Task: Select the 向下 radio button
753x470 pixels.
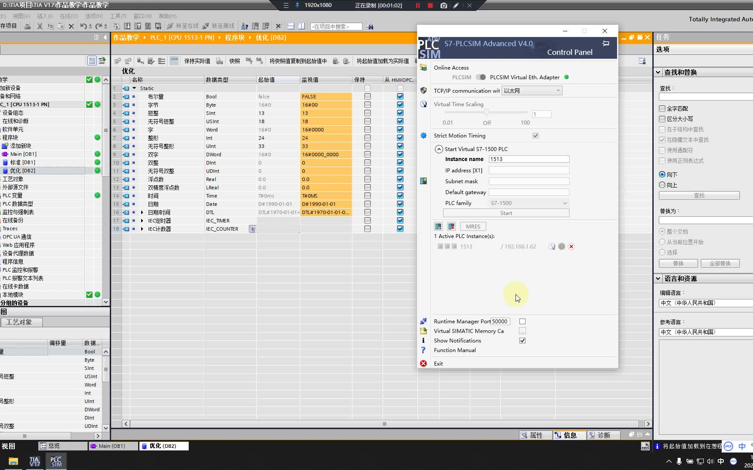Action: [662, 175]
